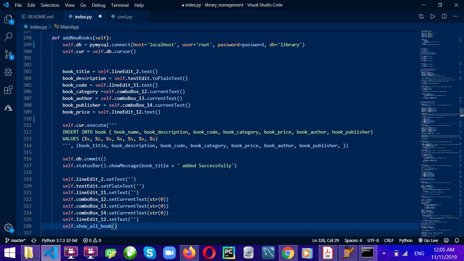
Task: Split the editor right
Action: click(444, 16)
